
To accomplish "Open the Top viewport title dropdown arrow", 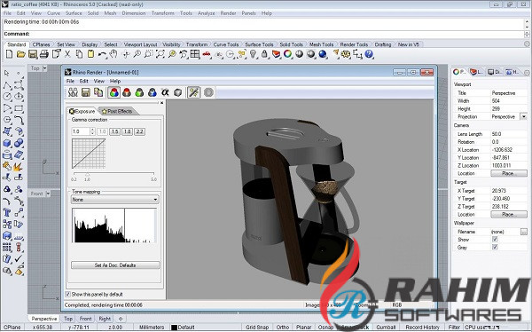I will [45, 68].
